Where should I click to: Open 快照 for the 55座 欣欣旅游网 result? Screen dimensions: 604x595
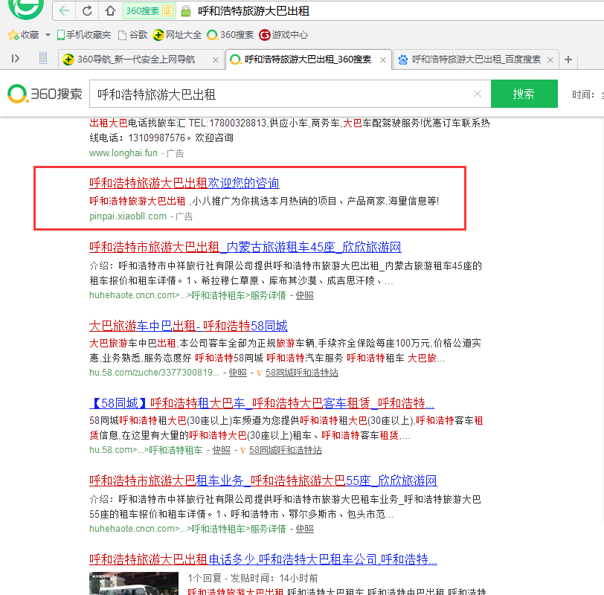(x=304, y=529)
